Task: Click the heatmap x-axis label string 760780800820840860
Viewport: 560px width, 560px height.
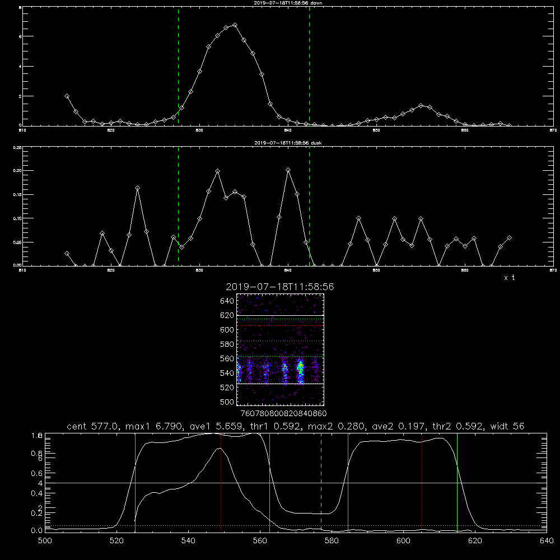Action: pos(283,413)
